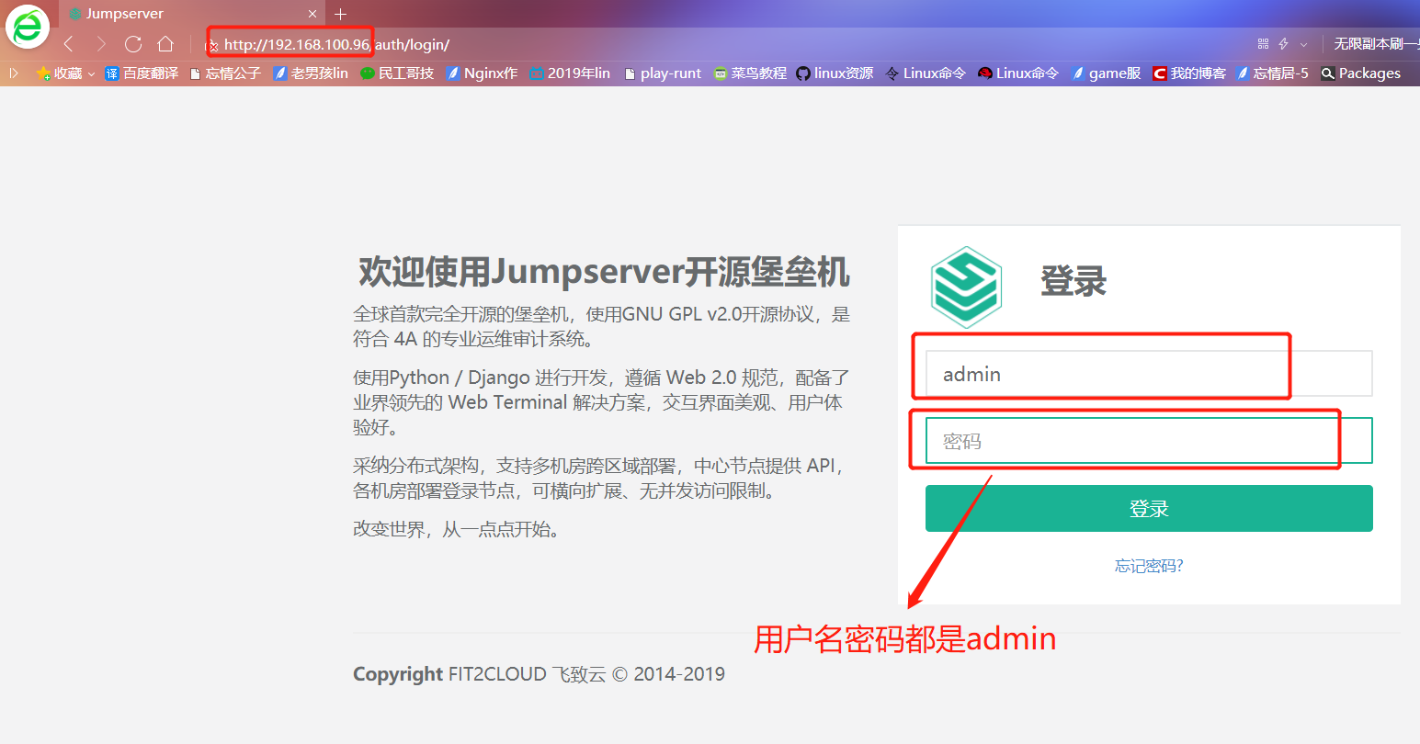The height and width of the screenshot is (744, 1420).
Task: Expand the bookmarks bar sidebar arrow
Action: pyautogui.click(x=14, y=73)
